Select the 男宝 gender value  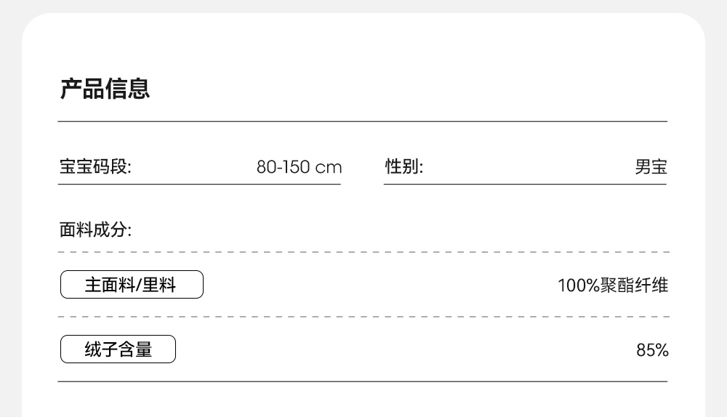tap(651, 168)
